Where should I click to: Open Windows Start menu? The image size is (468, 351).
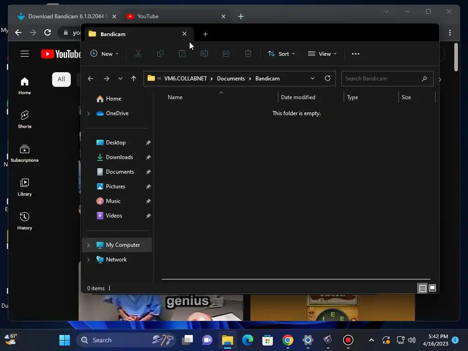pos(64,340)
